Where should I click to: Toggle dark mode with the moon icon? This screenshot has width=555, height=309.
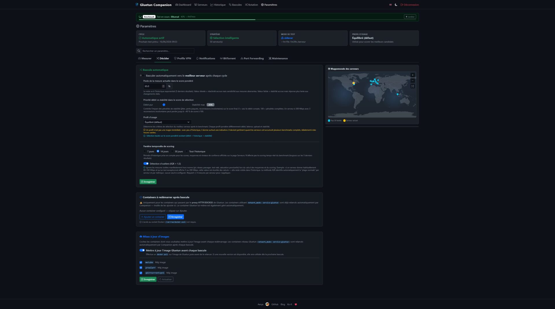click(x=396, y=5)
